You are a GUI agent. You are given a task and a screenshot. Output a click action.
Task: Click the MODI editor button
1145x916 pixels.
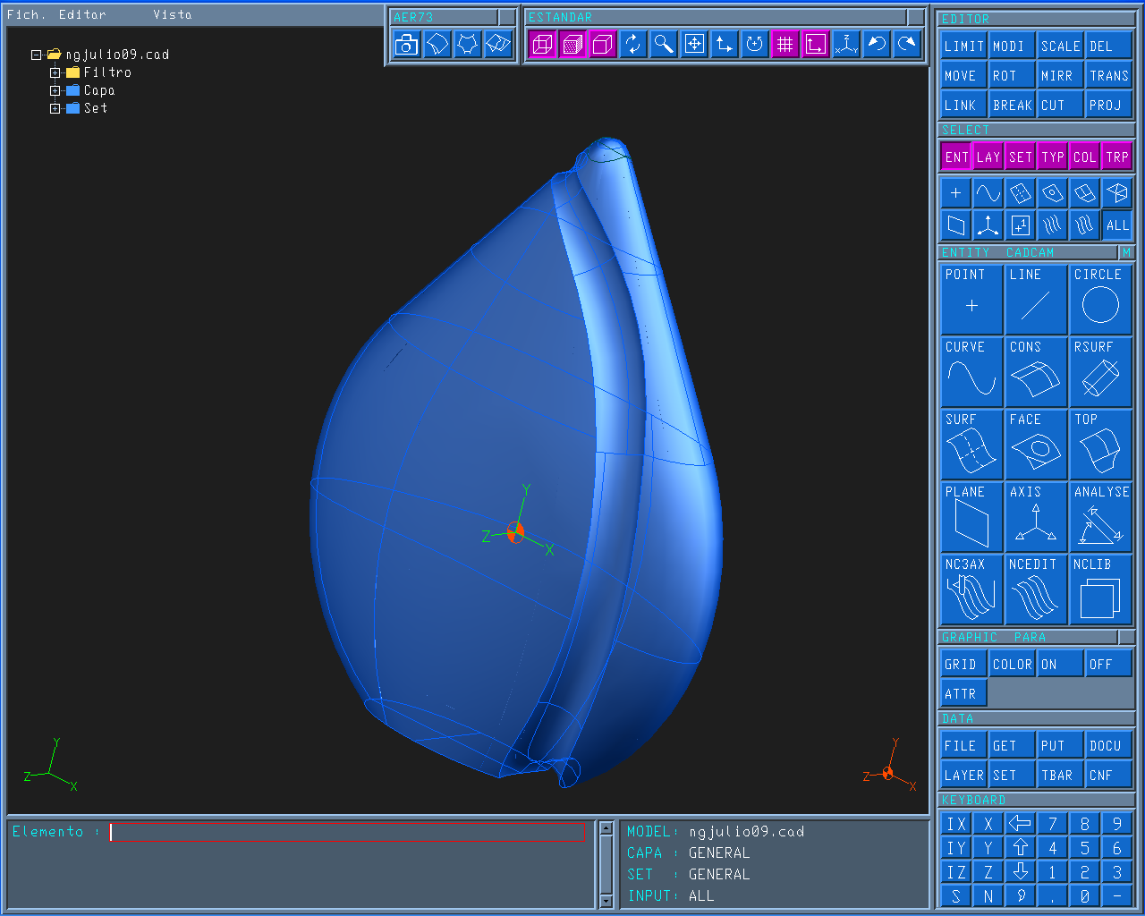[1013, 47]
